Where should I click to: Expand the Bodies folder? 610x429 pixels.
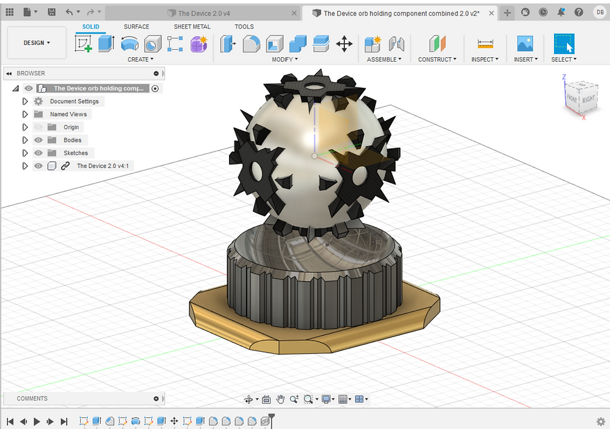(x=25, y=140)
